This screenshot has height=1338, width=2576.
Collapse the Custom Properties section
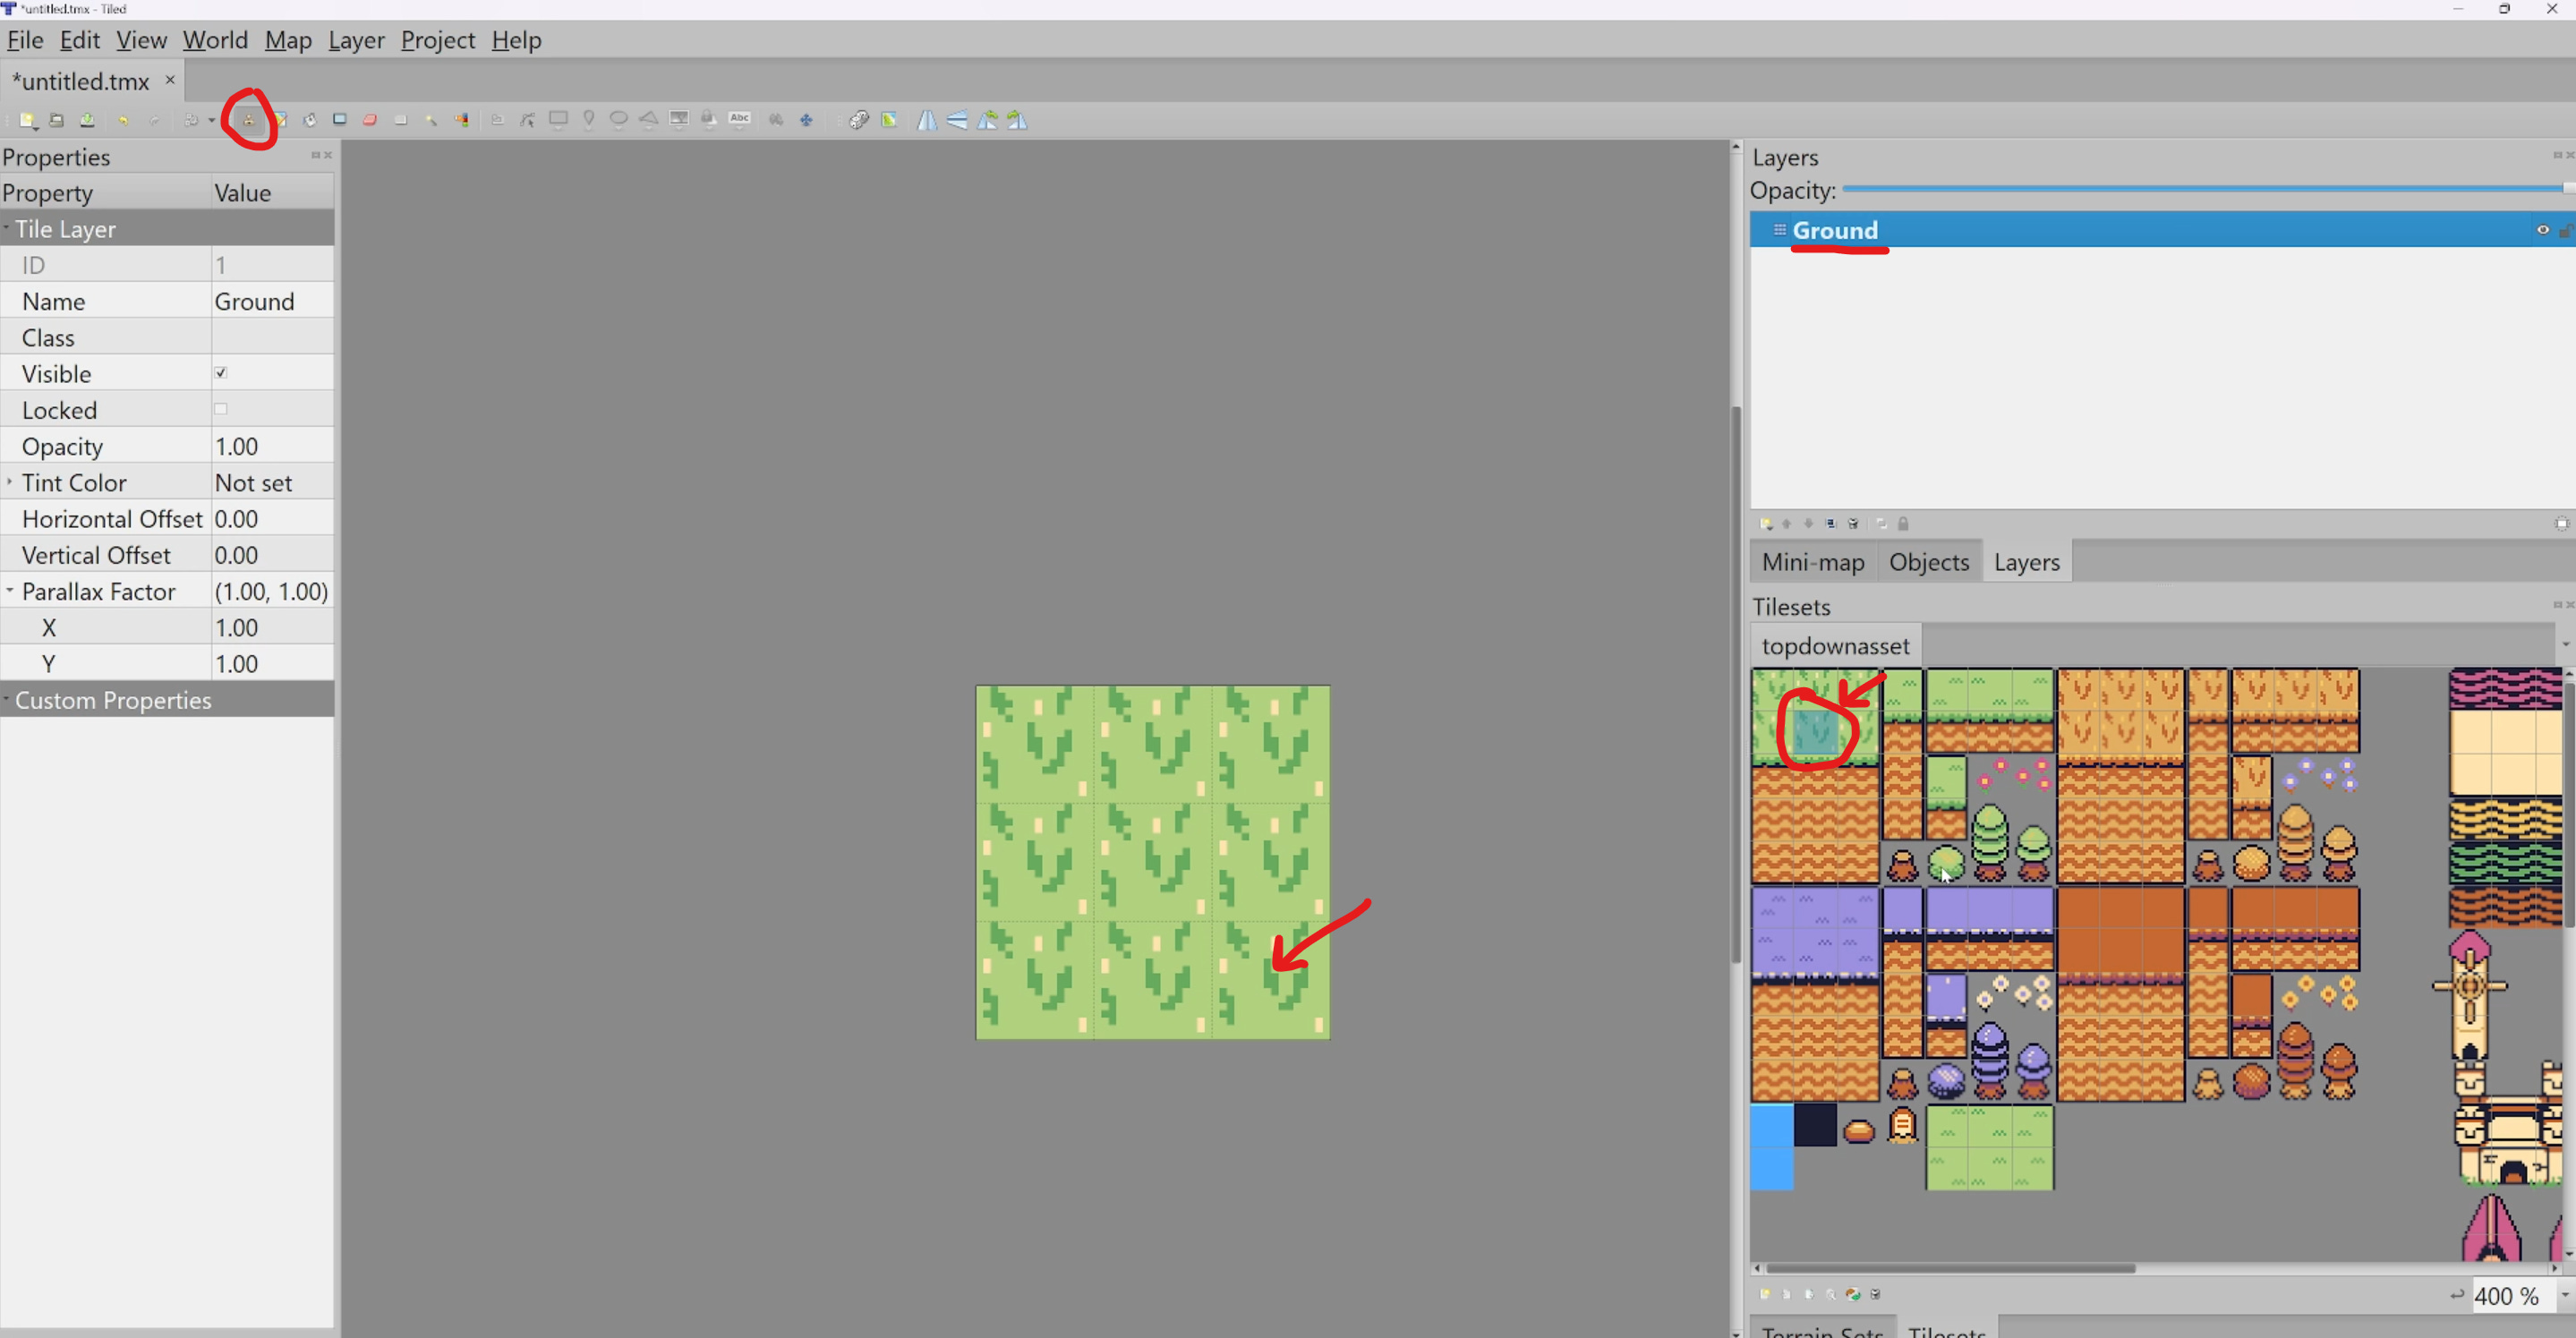point(9,699)
